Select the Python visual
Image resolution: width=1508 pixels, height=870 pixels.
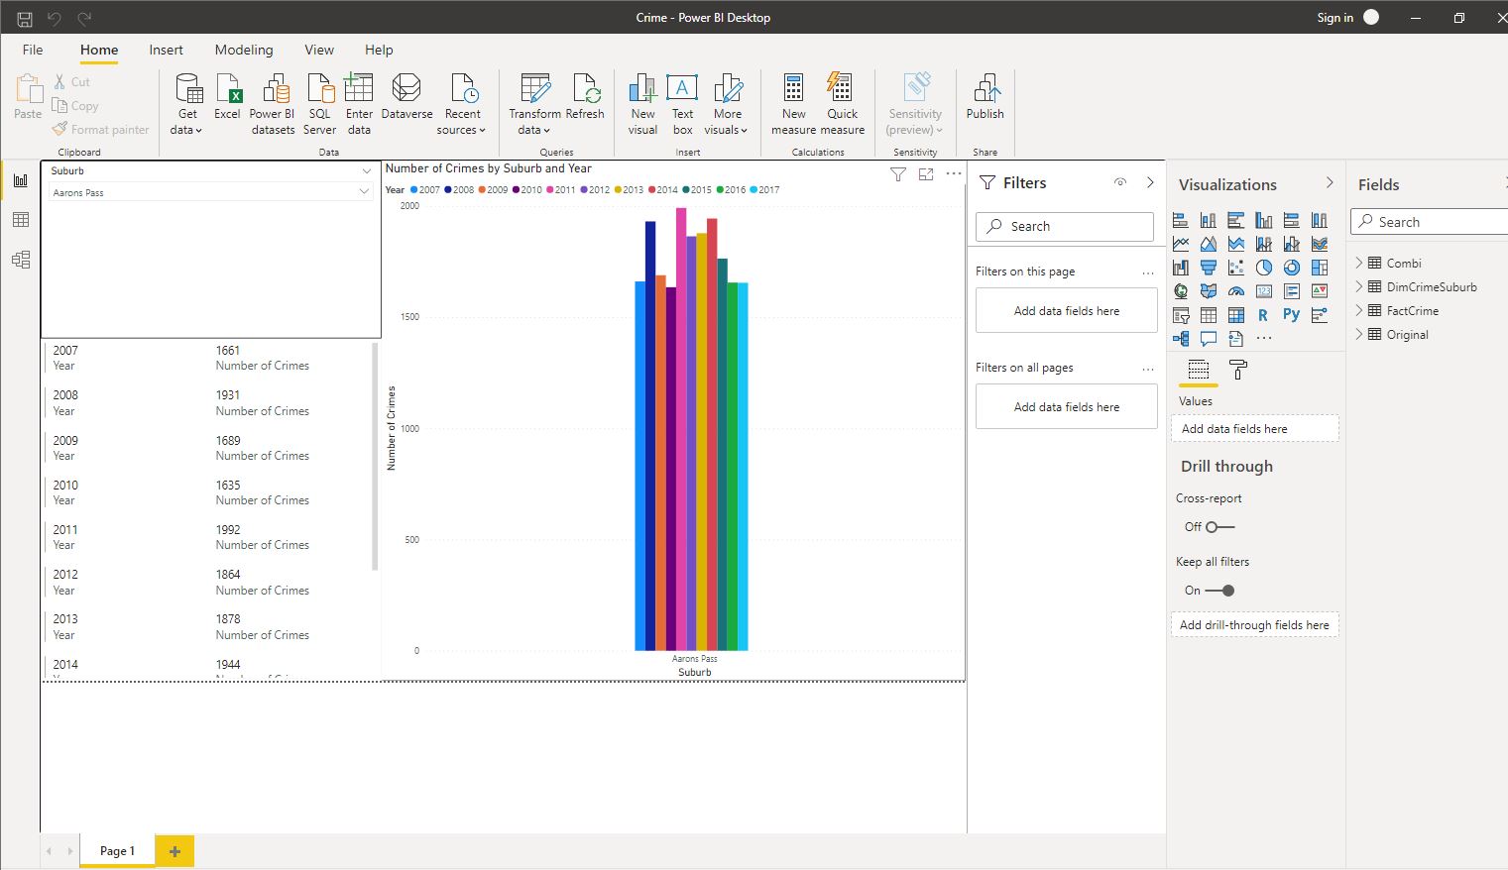(x=1291, y=315)
